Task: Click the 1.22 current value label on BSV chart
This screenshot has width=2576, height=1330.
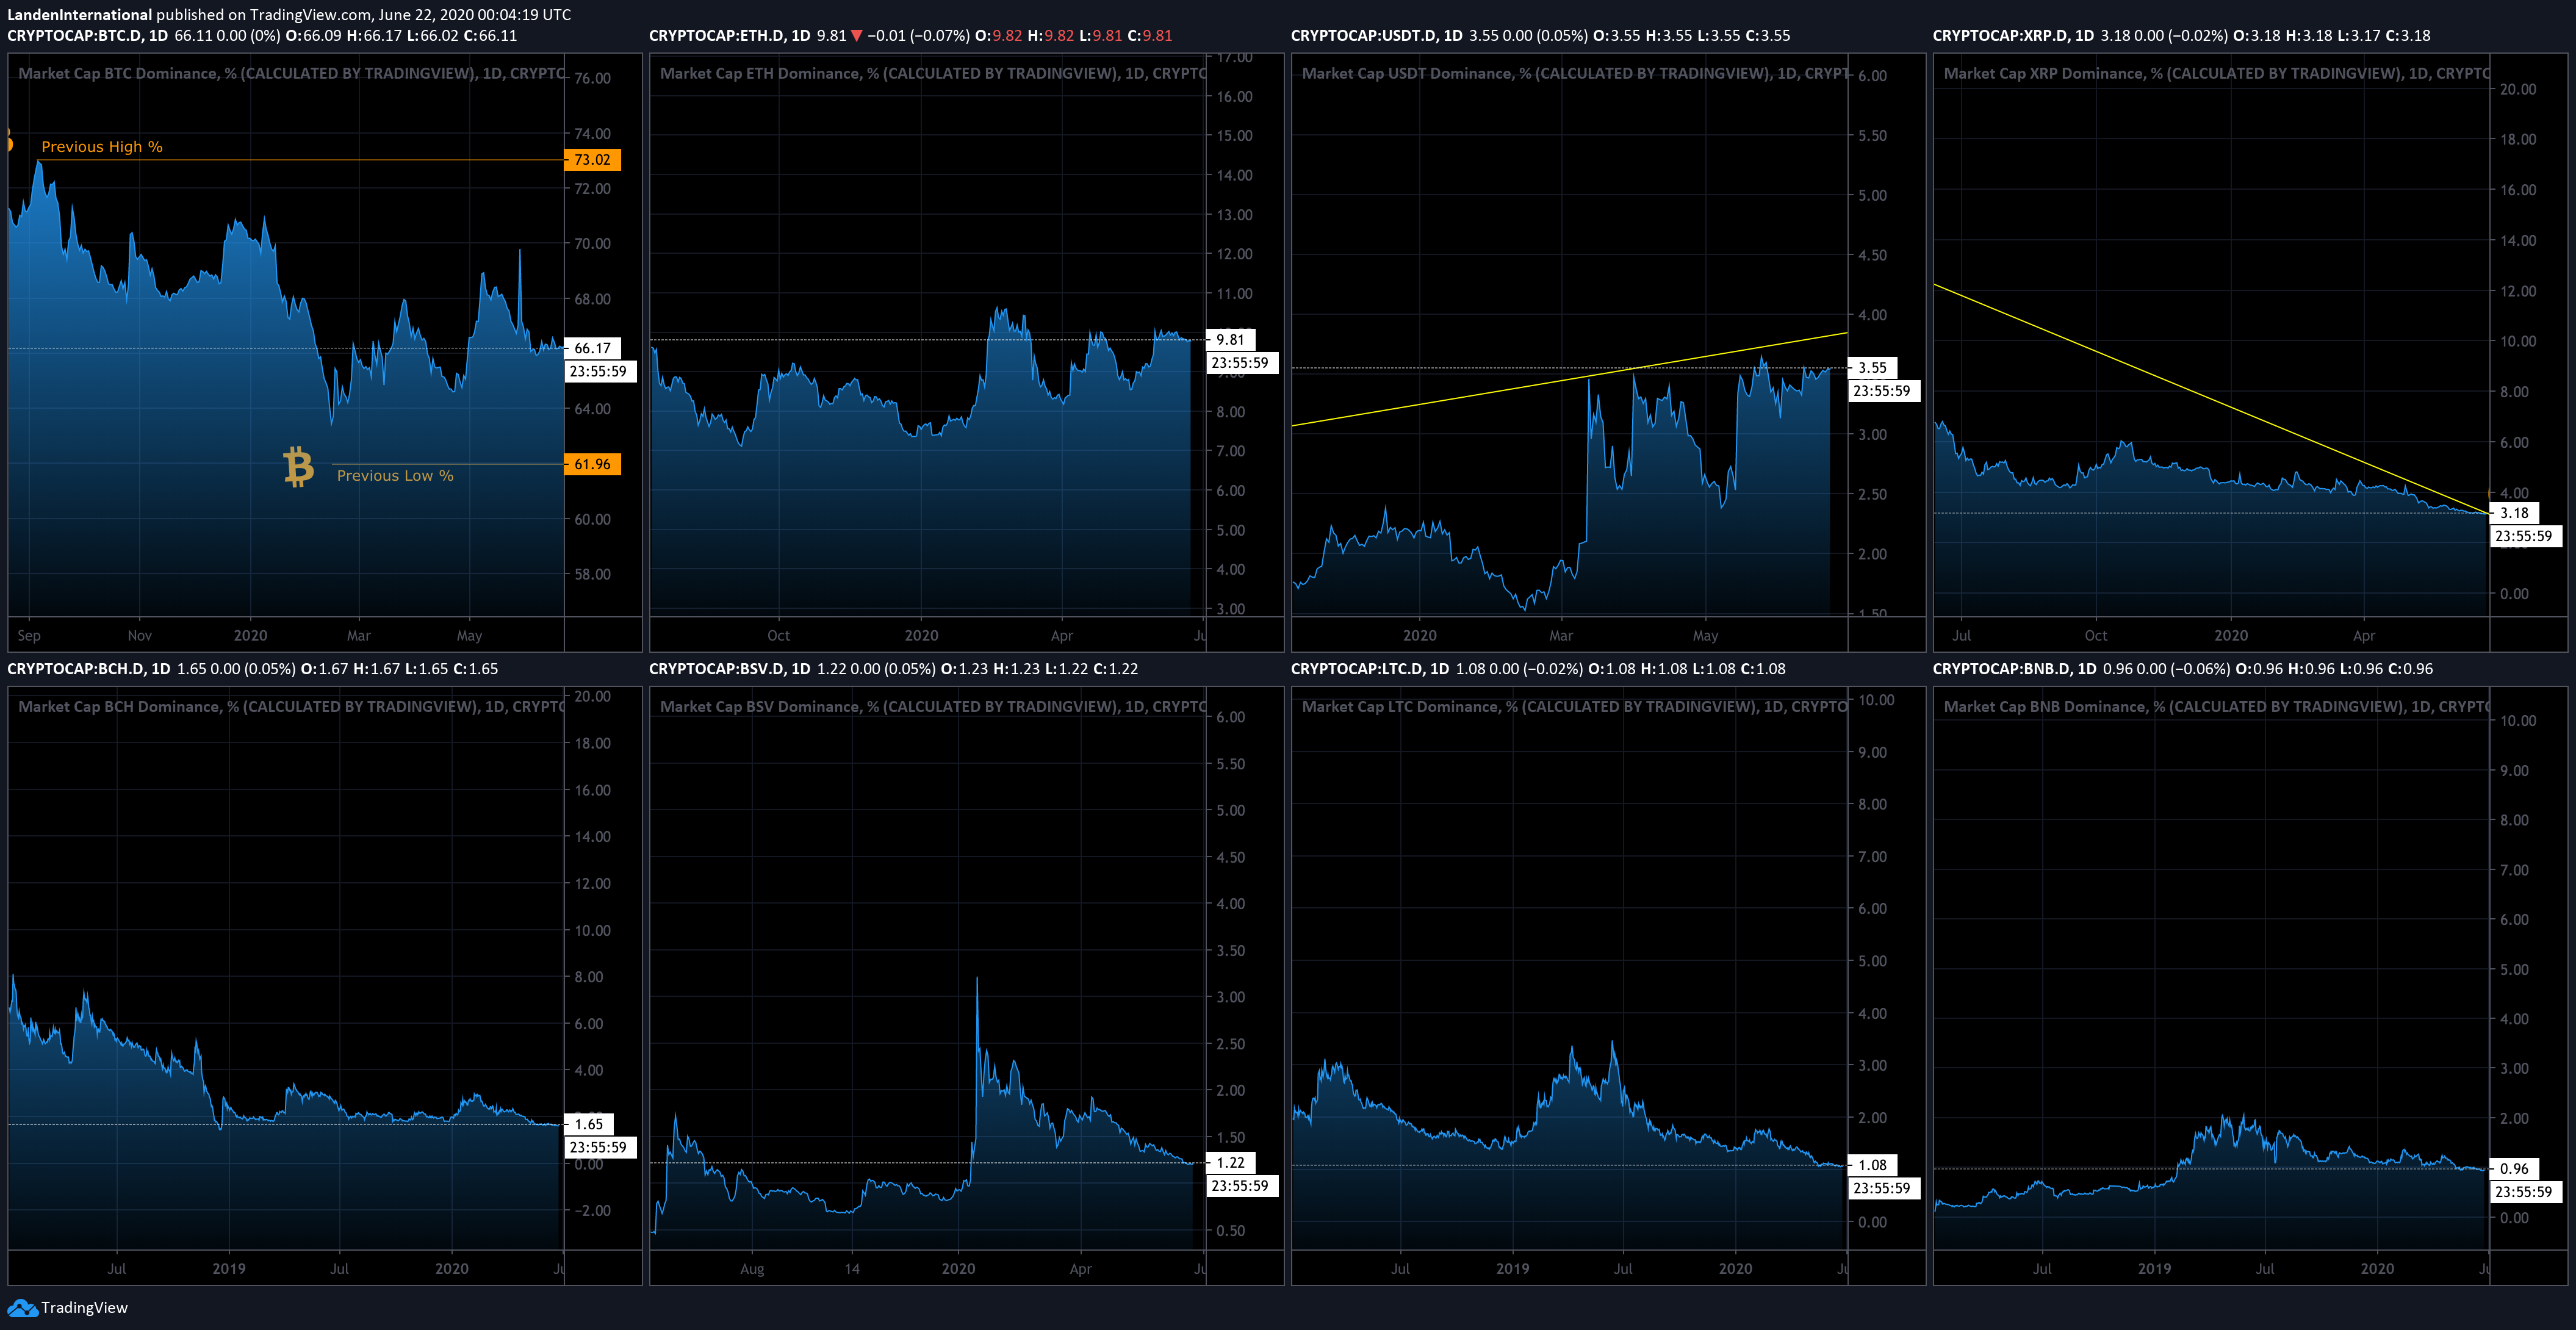Action: pos(1230,1163)
